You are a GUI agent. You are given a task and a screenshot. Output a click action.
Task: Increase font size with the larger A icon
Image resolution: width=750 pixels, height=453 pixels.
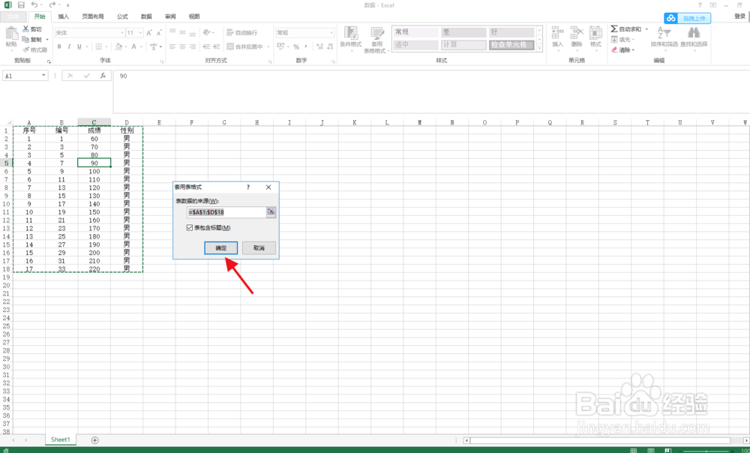coord(149,32)
